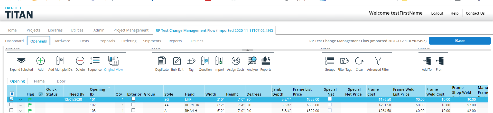Click the Add opening icon
This screenshot has width=493, height=113.
coord(41,61)
